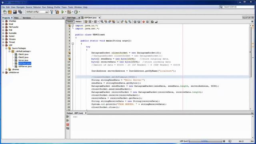Screen dimensions: 256x144
Task: Stop the running process with red output button
Action: [x=68, y=124]
